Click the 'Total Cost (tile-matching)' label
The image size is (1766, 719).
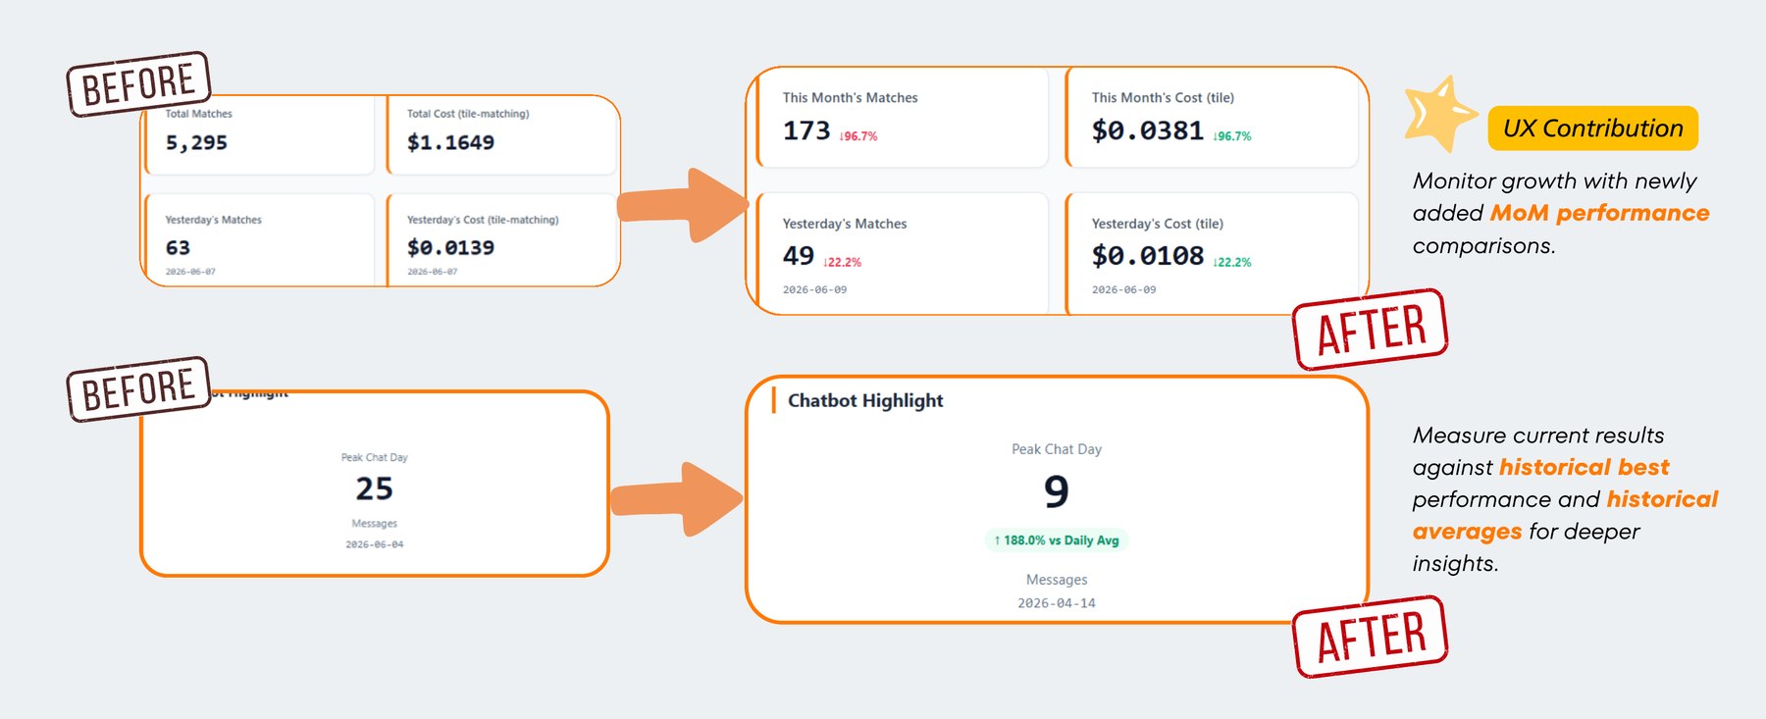pyautogui.click(x=468, y=114)
